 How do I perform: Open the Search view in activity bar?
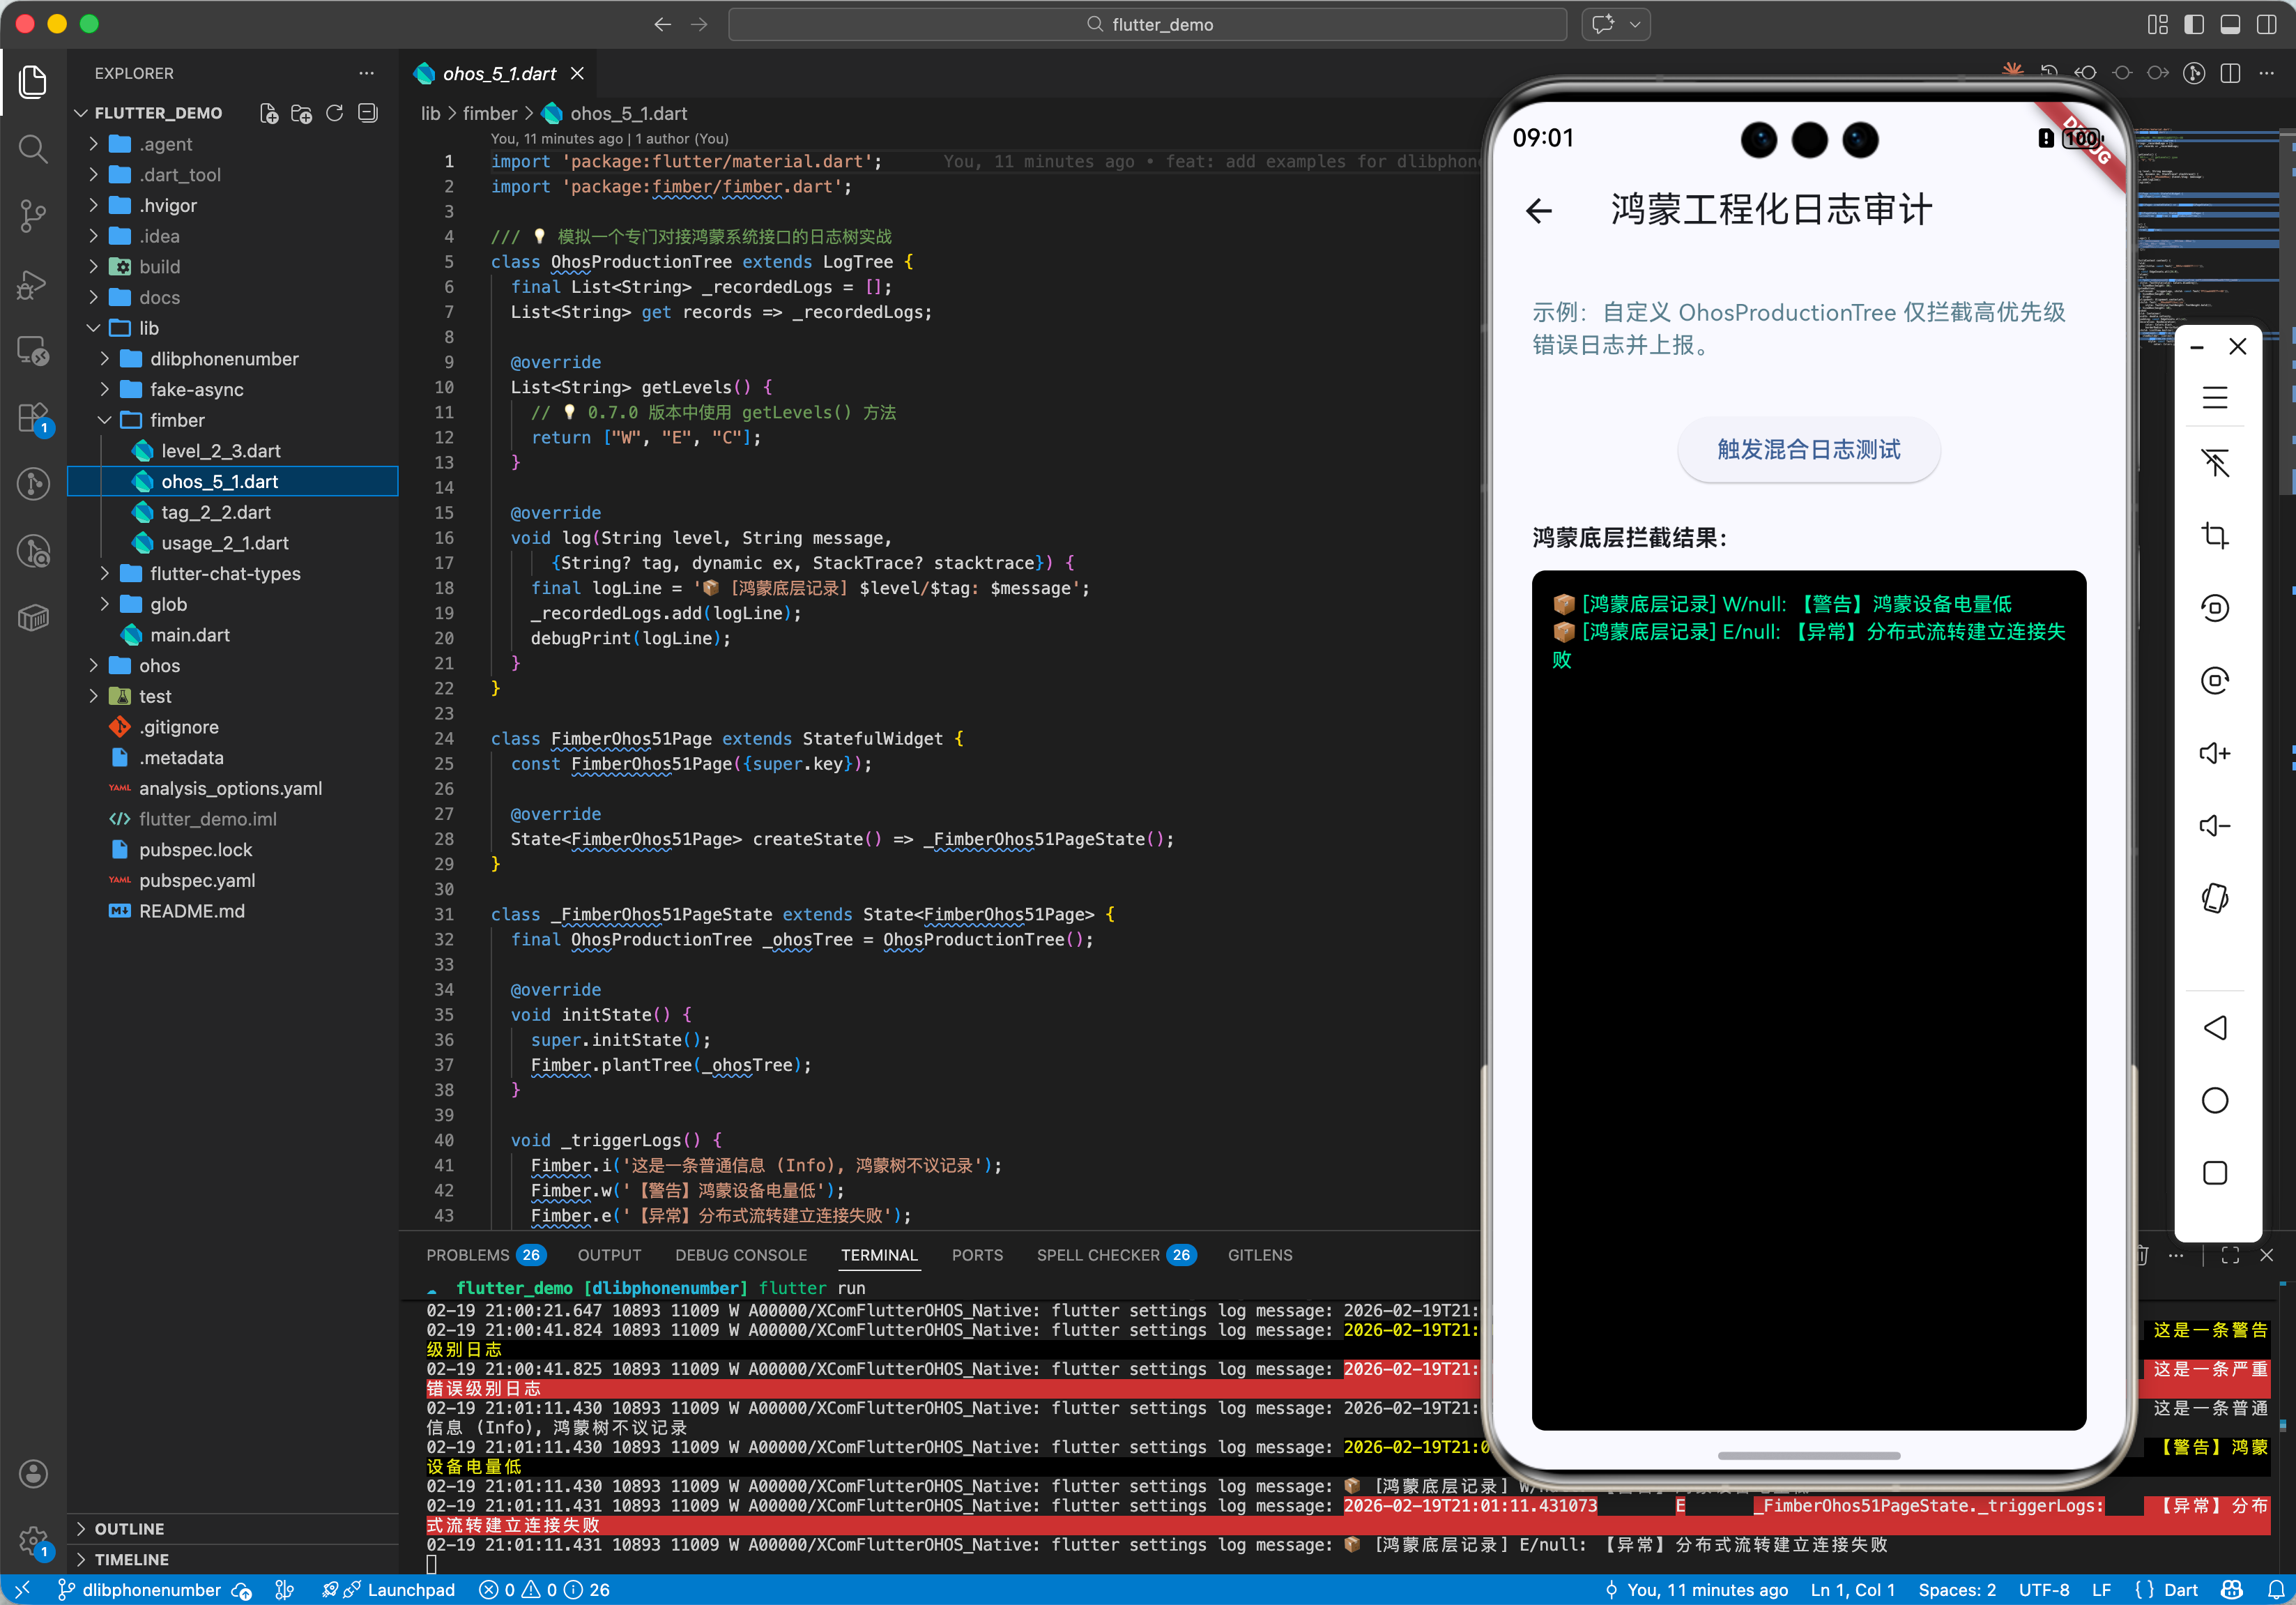pyautogui.click(x=33, y=149)
